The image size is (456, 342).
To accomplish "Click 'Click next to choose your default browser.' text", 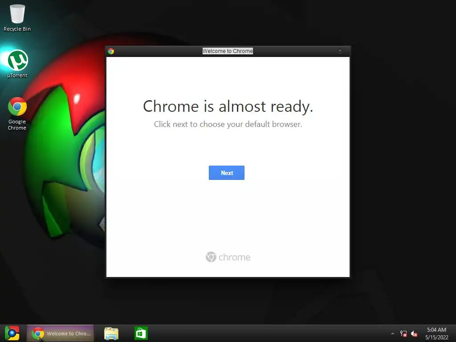I will [228, 124].
